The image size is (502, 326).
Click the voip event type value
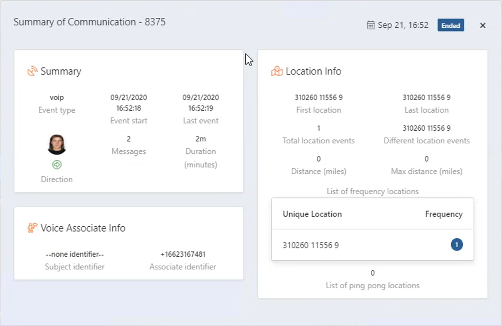tap(57, 98)
